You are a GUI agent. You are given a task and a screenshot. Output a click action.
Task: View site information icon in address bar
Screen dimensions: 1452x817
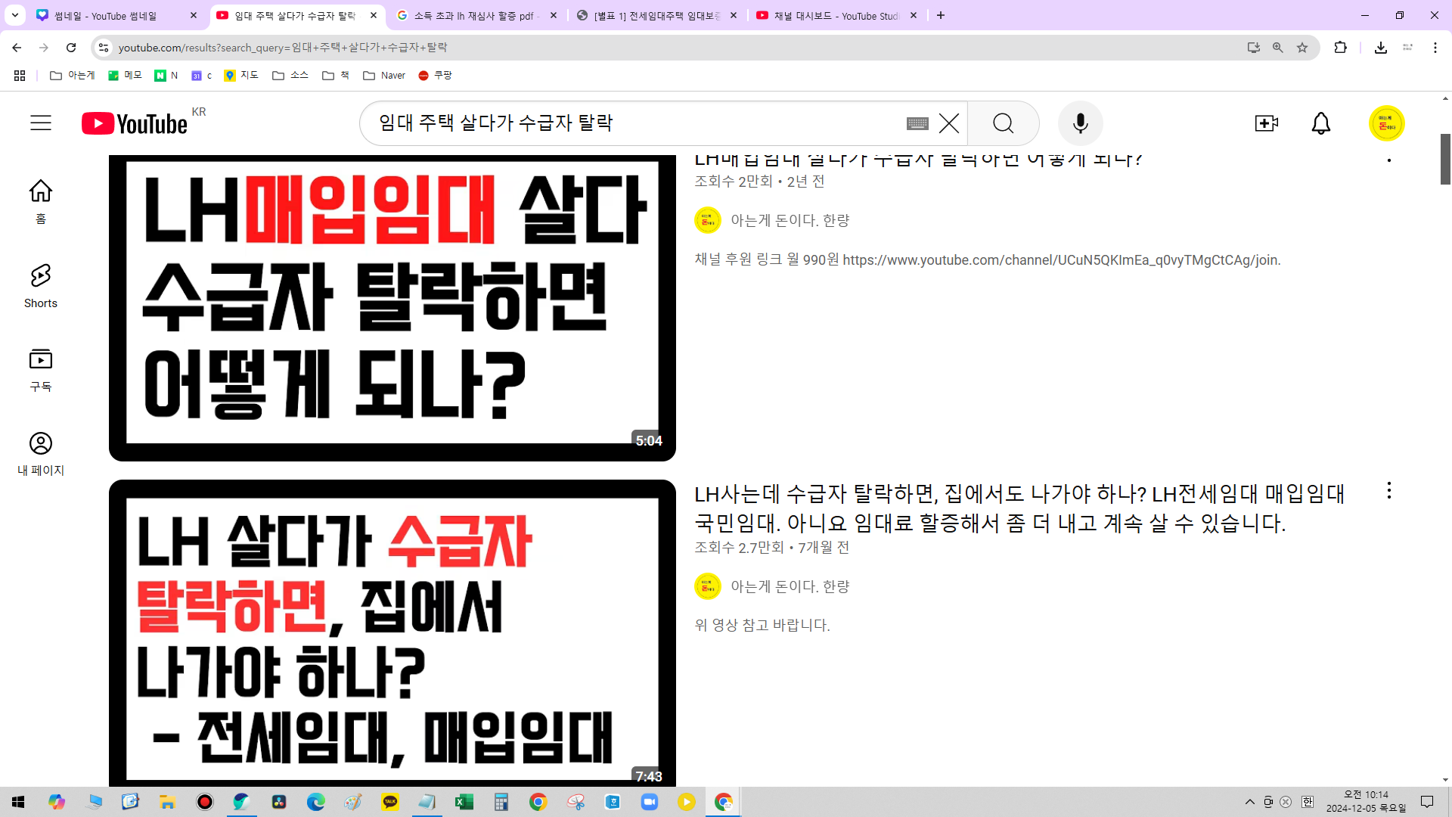pos(104,48)
